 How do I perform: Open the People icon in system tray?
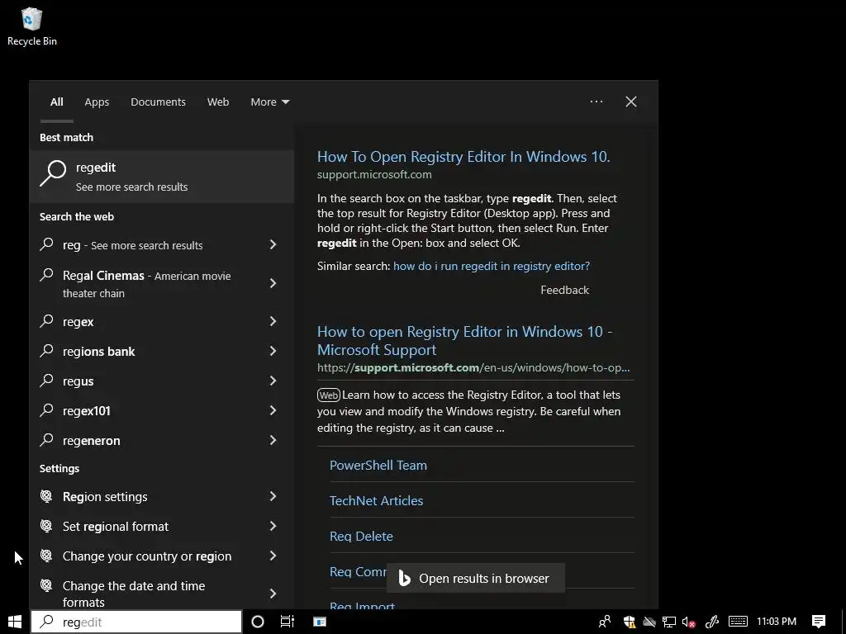[x=605, y=622]
